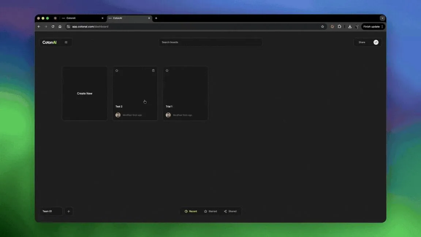Switch to the Starred tab
The height and width of the screenshot is (237, 421).
210,211
